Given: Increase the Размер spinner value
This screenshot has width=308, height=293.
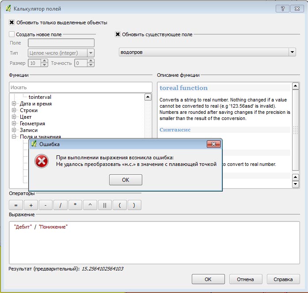Looking at the screenshot, I should [44, 61].
